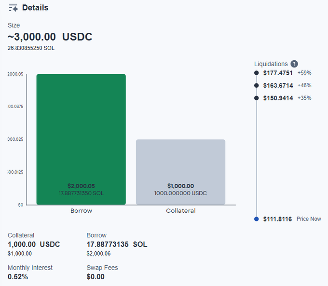
Task: Click the $163.6714 liquidation price
Action: [x=278, y=85]
